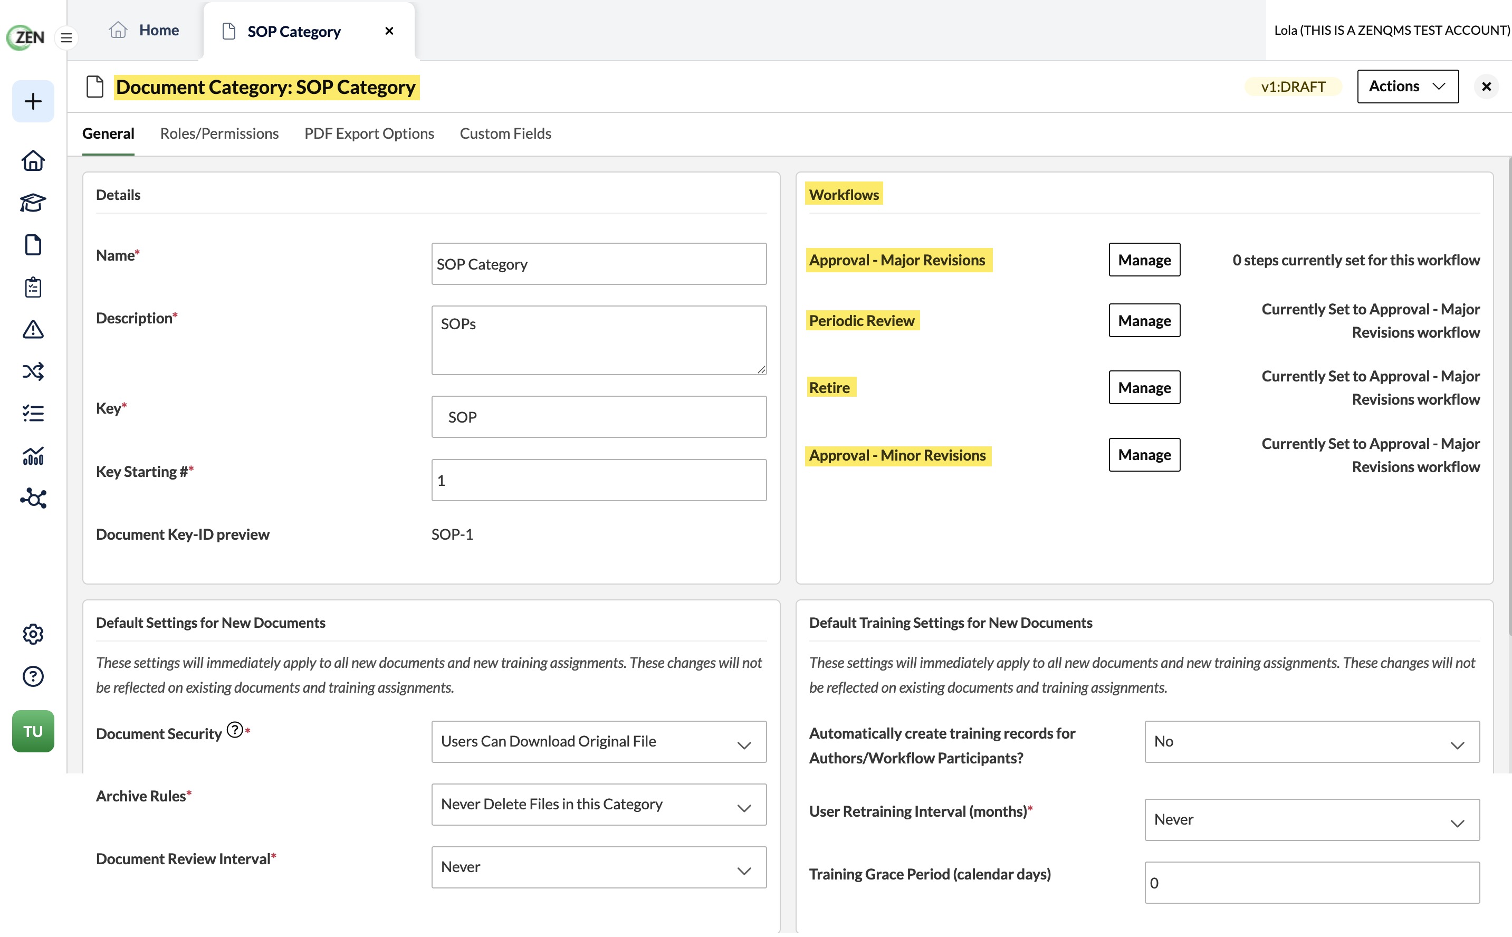Manage the Approval - Minor Revisions workflow
The image size is (1512, 937).
(x=1144, y=455)
